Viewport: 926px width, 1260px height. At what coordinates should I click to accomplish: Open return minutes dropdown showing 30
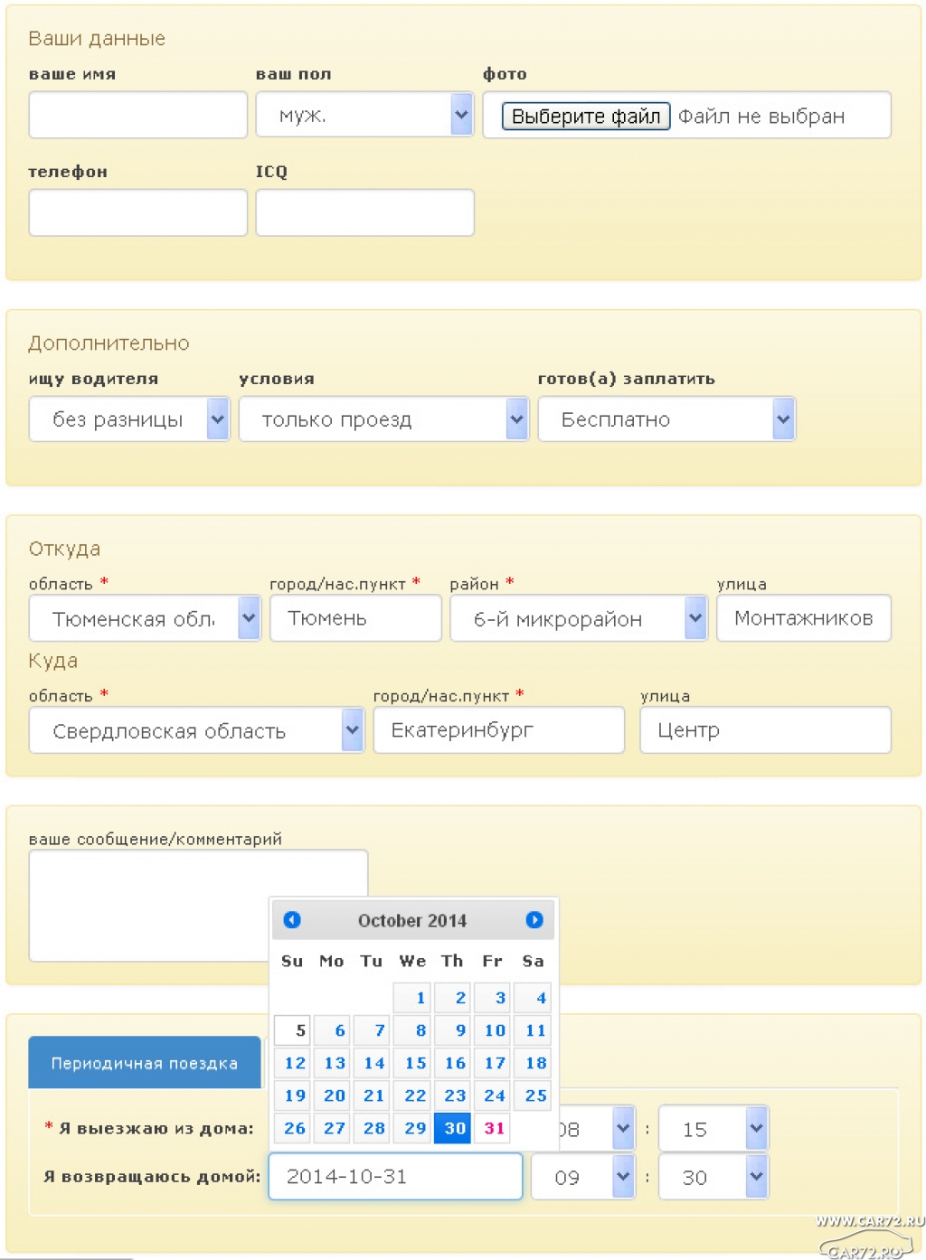click(x=713, y=1177)
